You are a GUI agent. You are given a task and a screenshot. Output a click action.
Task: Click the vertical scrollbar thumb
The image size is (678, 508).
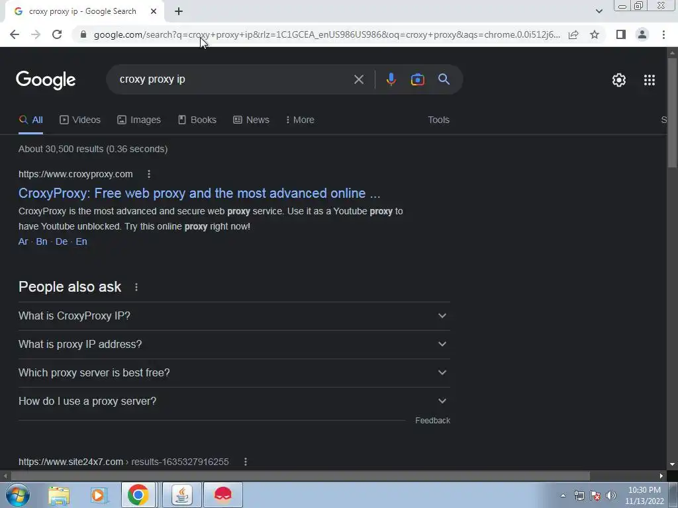672,113
